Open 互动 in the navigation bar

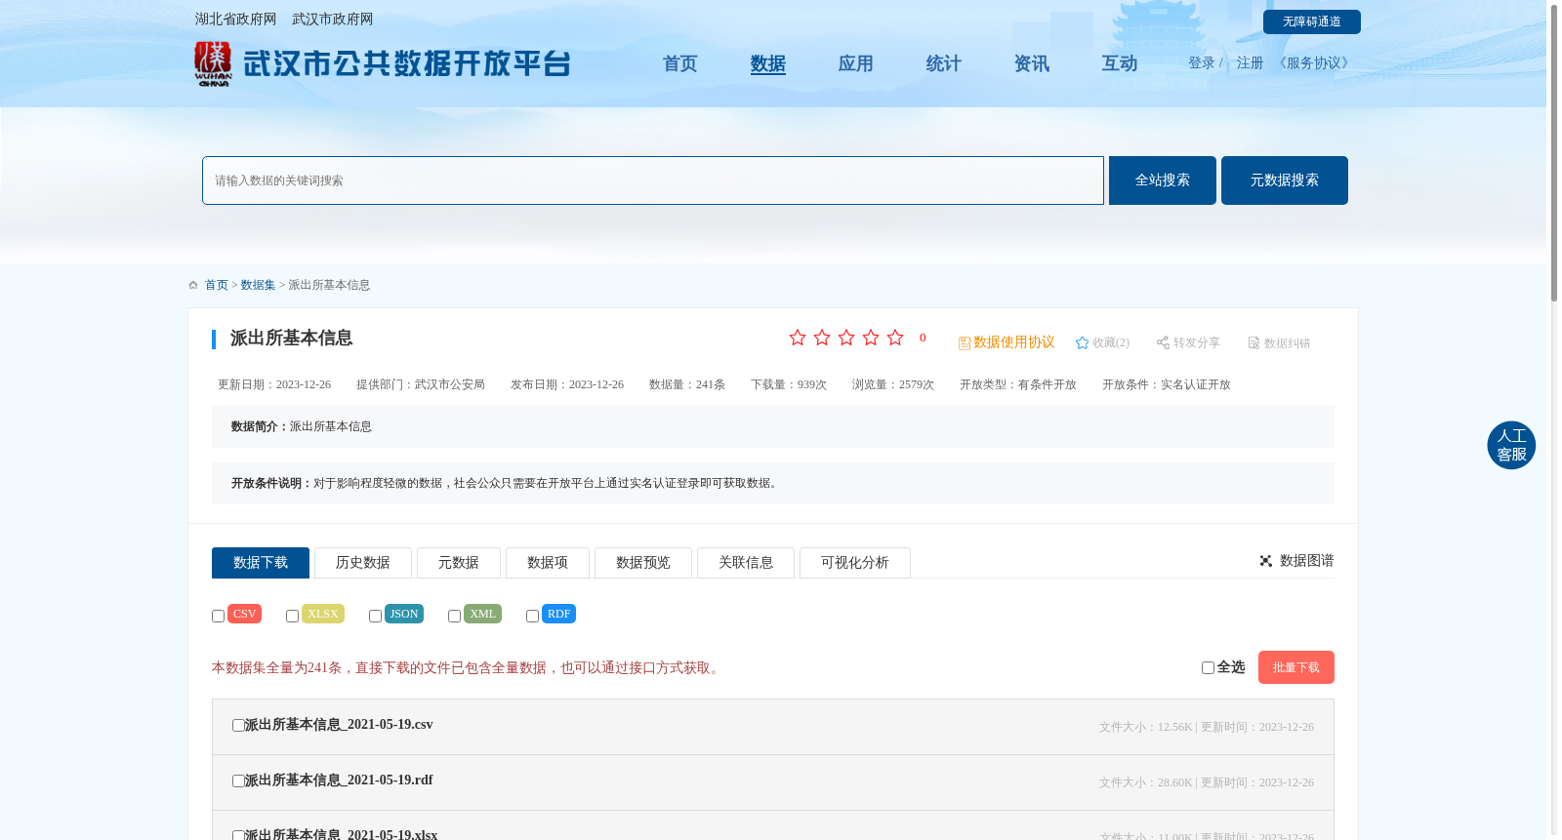(x=1120, y=63)
